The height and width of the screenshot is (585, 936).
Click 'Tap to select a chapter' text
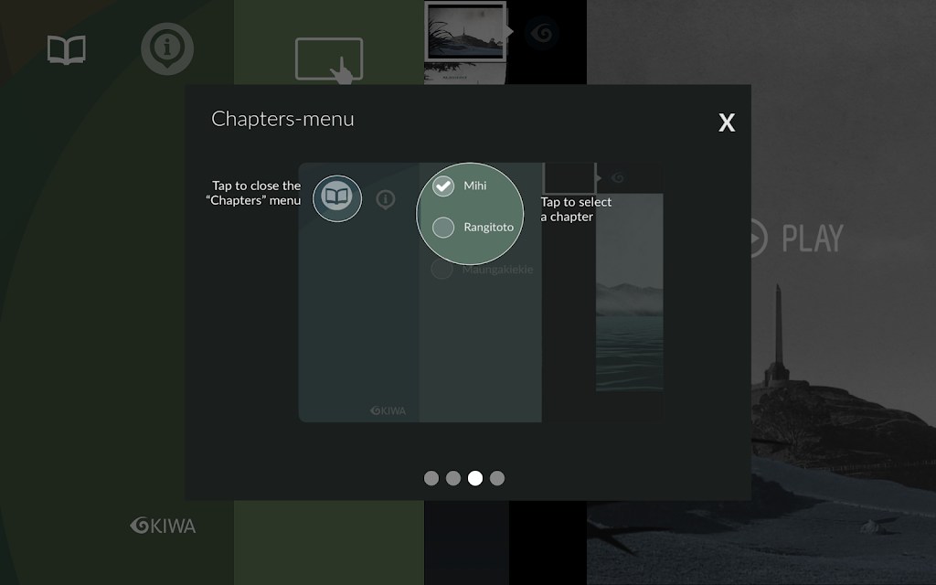pyautogui.click(x=576, y=209)
